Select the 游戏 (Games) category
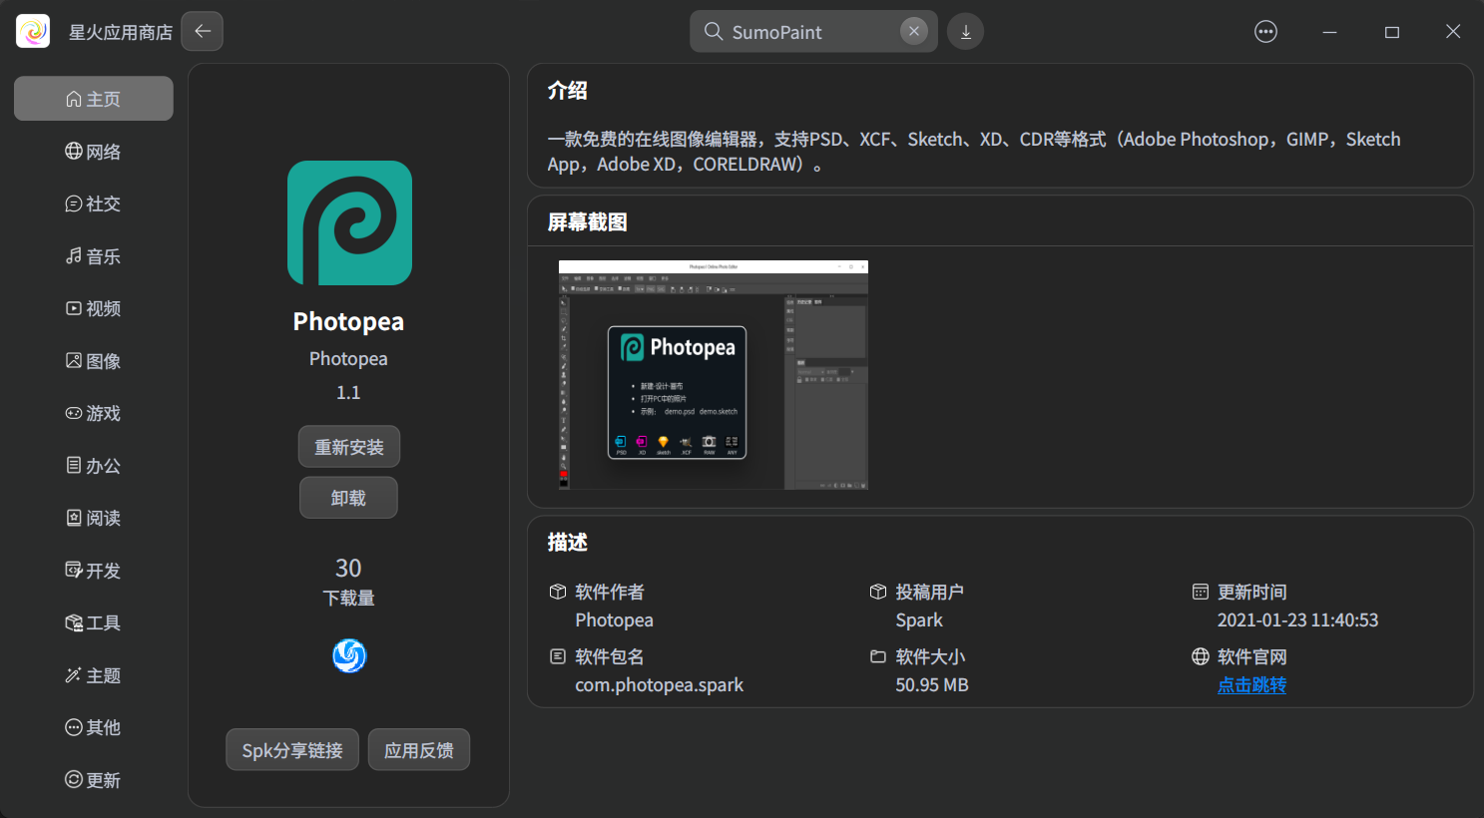 coord(93,413)
